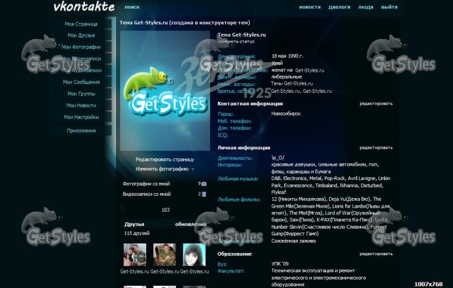Go to люди in the top bar
453x288 pixels.
click(366, 7)
